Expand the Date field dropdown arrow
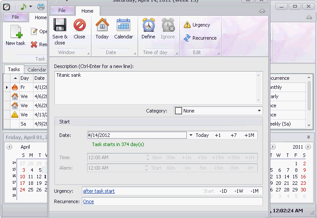This screenshot has height=218, width=317. click(191, 135)
